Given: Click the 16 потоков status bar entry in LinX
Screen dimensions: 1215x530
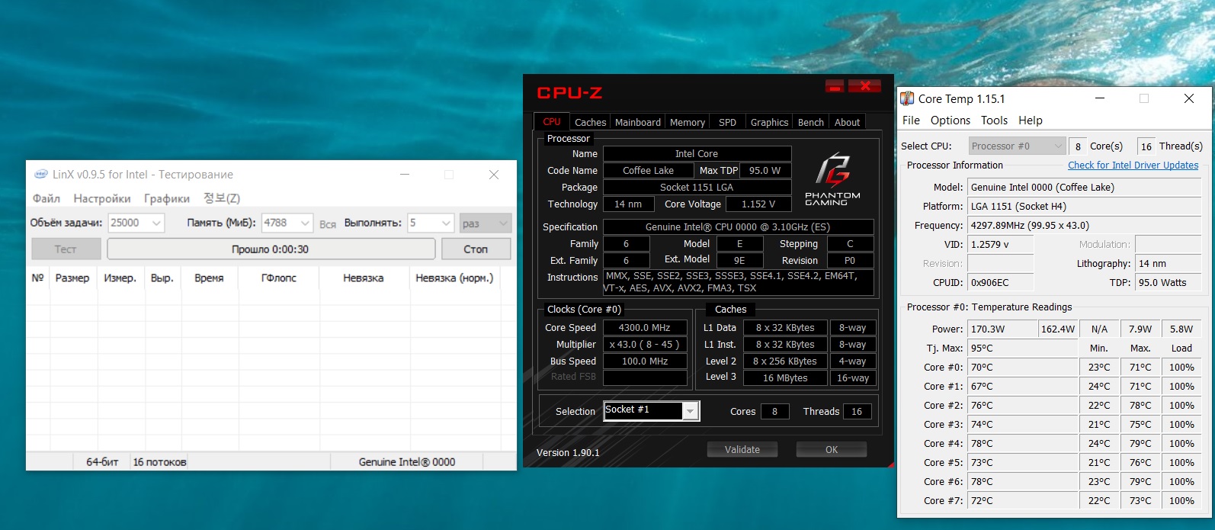Looking at the screenshot, I should [x=159, y=462].
